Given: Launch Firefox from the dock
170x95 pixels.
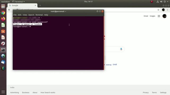Looking at the screenshot, I should click(3, 19).
